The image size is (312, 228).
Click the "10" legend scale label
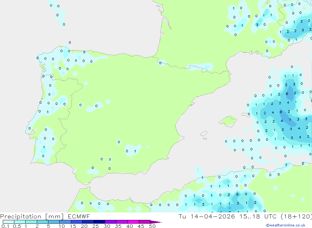62,226
